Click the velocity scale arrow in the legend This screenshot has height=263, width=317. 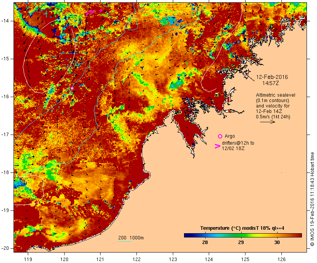pyautogui.click(x=268, y=122)
